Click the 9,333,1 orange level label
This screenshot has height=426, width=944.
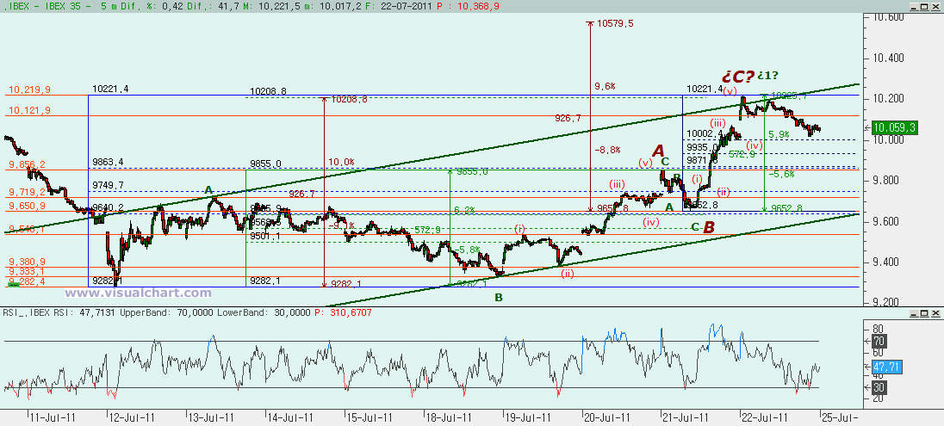click(27, 271)
